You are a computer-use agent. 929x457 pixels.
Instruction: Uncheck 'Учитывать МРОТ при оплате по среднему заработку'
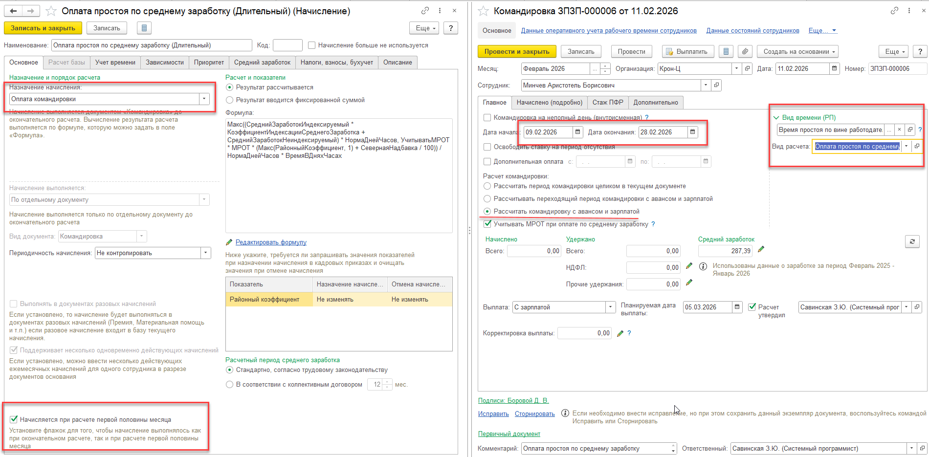pyautogui.click(x=487, y=224)
